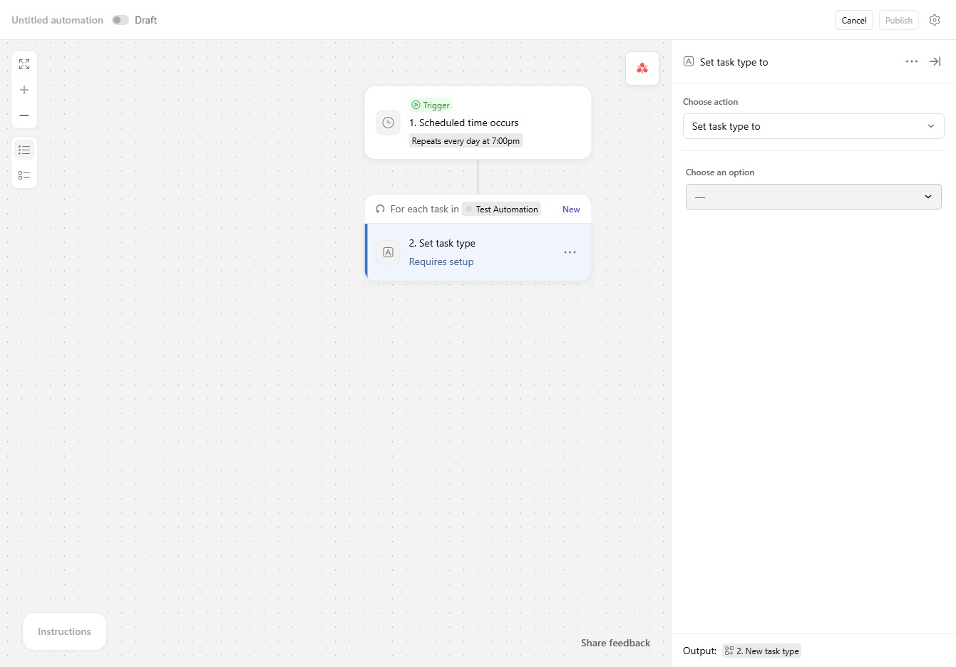The image size is (956, 667).
Task: Open the Choose an option dropdown
Action: [x=813, y=197]
